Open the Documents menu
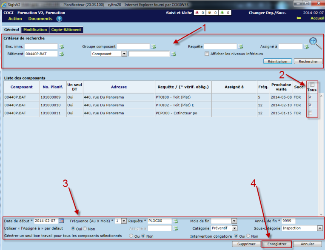This screenshot has height=250, width=325. 40,19
